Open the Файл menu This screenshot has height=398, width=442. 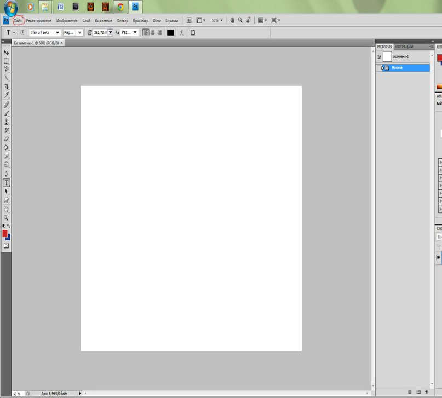18,21
